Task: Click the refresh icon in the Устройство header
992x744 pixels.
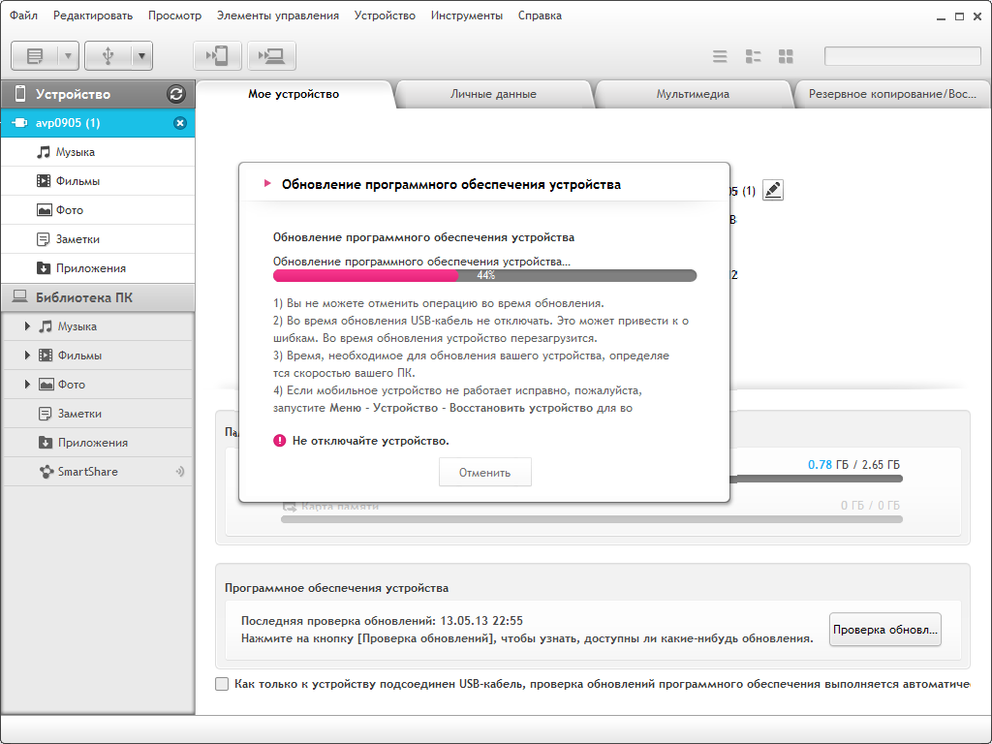Action: coord(175,94)
